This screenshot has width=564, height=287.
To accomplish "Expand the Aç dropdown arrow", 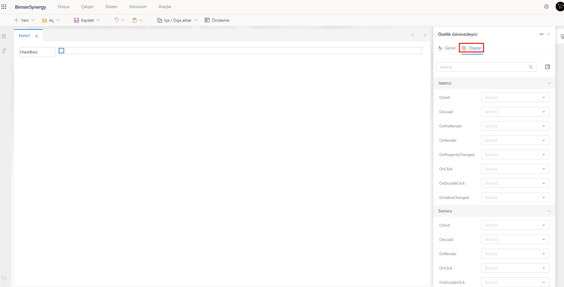I will click(x=58, y=20).
